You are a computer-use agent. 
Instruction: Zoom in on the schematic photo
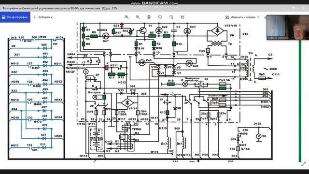tap(126, 17)
